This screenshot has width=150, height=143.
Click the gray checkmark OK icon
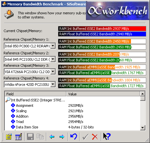click(85, 137)
